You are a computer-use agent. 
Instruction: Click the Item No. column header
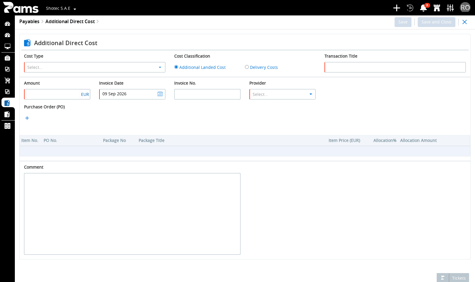pyautogui.click(x=30, y=140)
